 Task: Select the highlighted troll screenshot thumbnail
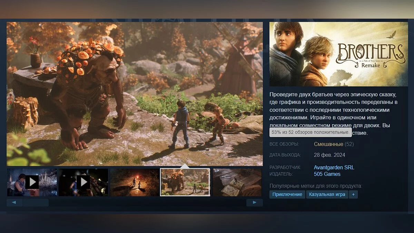click(x=185, y=182)
